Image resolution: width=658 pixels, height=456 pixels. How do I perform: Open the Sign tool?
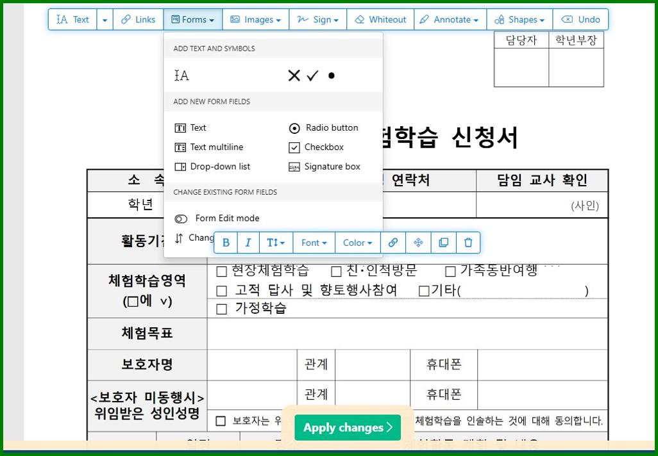click(x=317, y=19)
